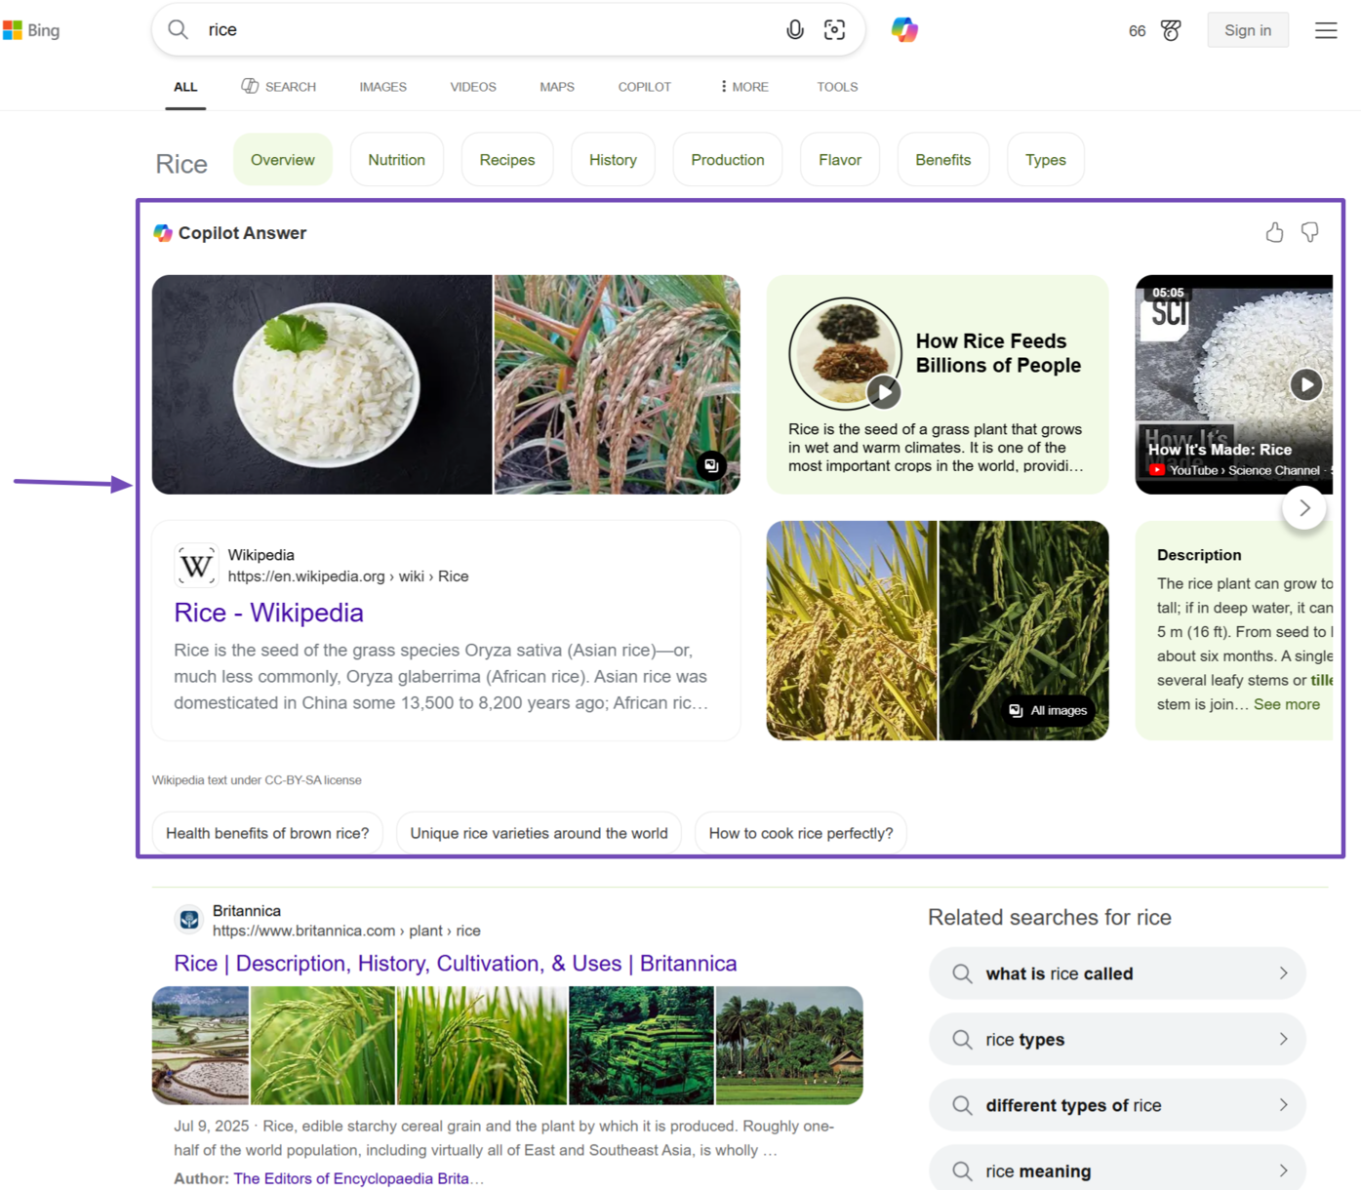1361x1190 pixels.
Task: Play the How It's Made: Rice video
Action: click(x=1306, y=384)
